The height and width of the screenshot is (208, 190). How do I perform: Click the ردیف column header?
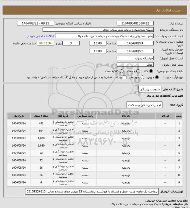click(x=179, y=116)
